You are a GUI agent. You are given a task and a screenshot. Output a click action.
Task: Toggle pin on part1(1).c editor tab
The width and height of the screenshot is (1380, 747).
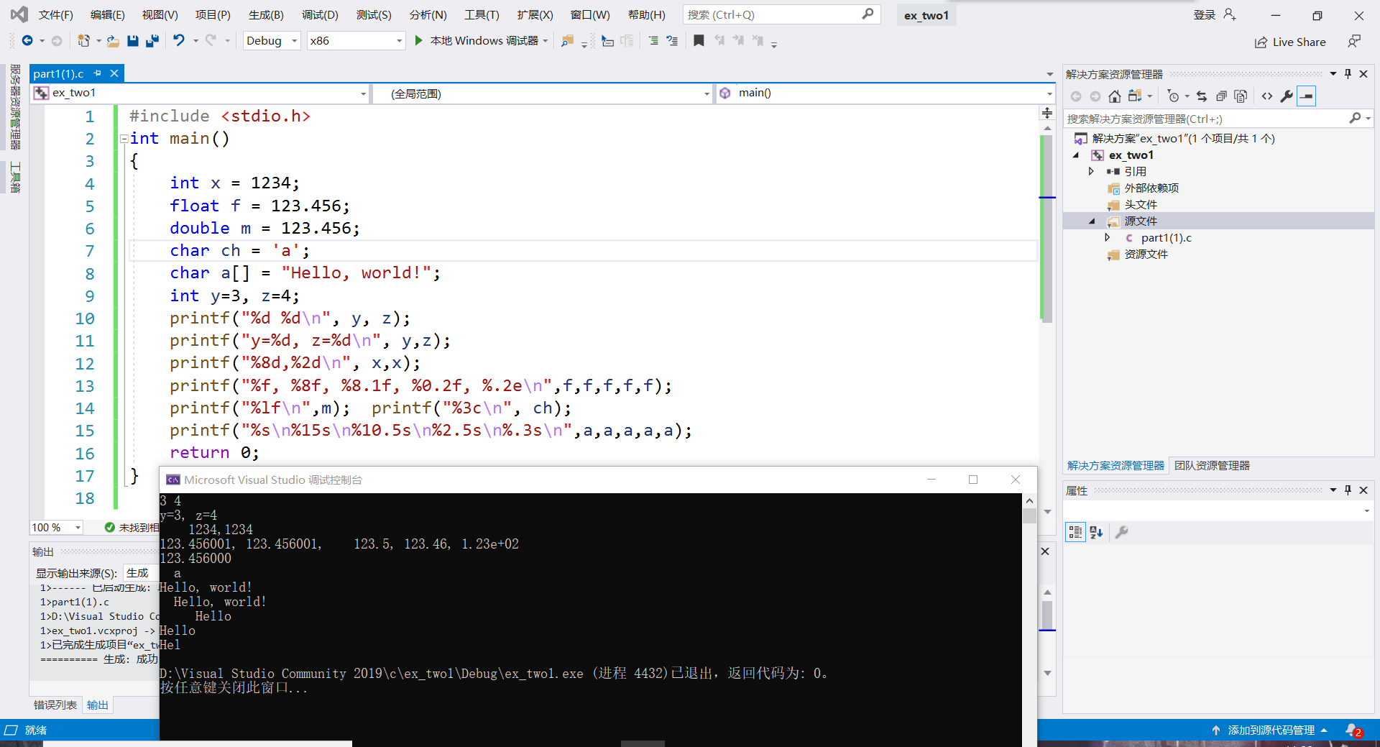tap(98, 73)
